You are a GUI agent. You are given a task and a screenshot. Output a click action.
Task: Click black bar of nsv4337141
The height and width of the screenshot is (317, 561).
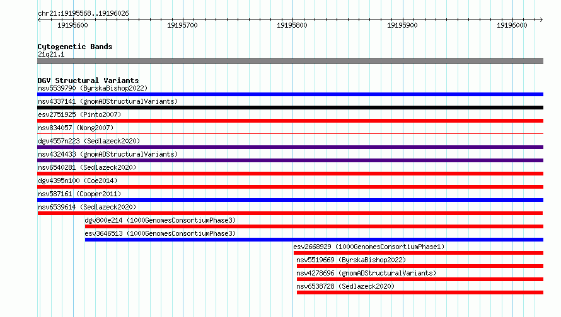(x=290, y=108)
